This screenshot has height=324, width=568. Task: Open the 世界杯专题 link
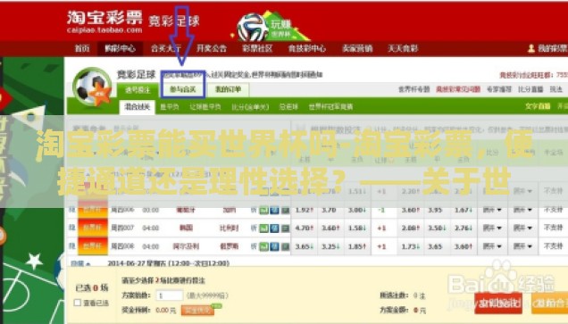[414, 89]
